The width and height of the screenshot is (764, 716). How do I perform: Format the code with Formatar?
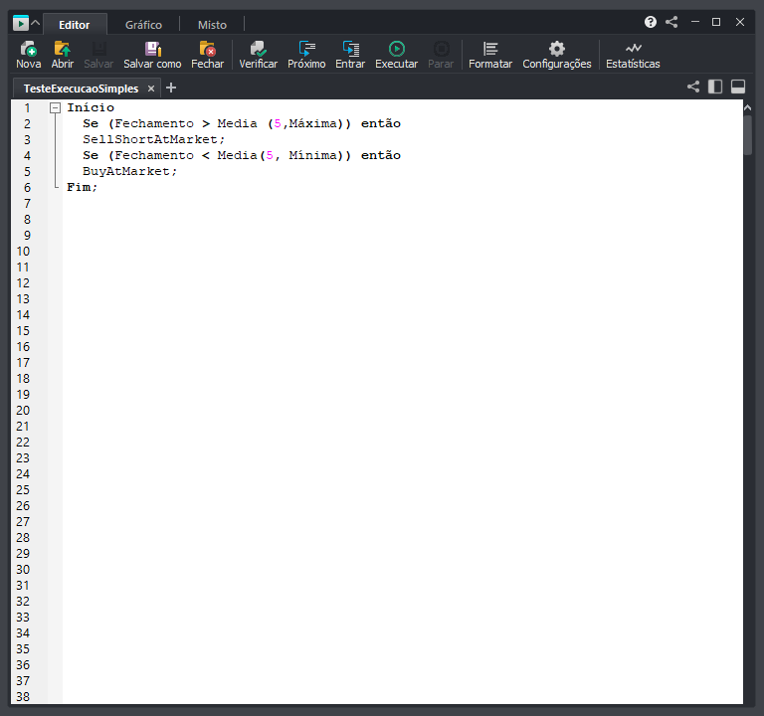490,55
